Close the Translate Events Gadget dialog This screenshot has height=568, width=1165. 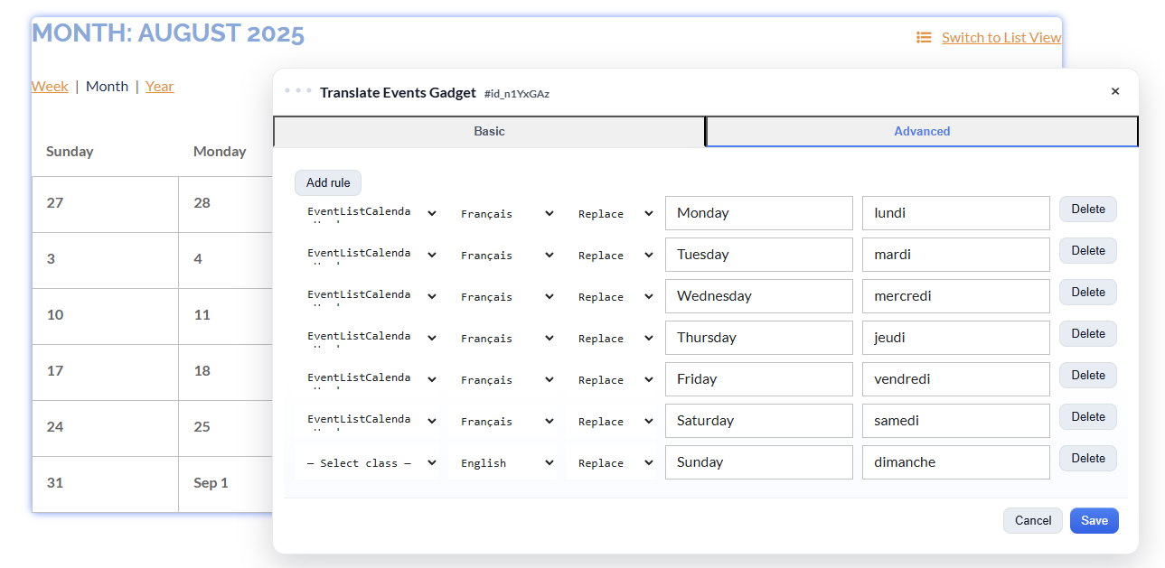(x=1114, y=91)
